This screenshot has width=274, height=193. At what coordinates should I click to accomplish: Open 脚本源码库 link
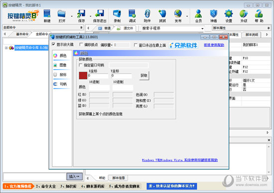pyautogui.click(x=93, y=186)
